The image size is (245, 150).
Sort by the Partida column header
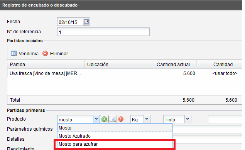[46, 64]
